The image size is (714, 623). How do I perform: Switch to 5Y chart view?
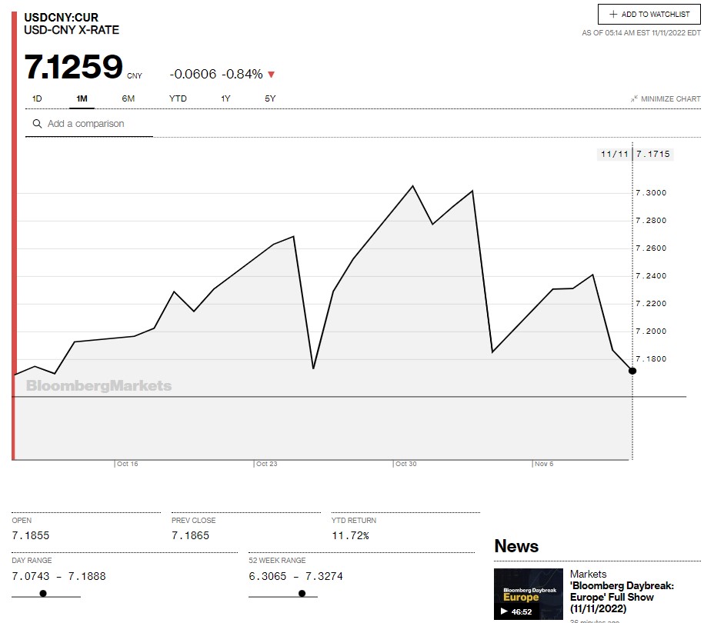[270, 98]
